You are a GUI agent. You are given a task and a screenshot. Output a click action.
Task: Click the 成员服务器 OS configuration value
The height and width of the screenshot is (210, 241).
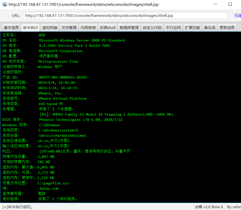click(49, 56)
